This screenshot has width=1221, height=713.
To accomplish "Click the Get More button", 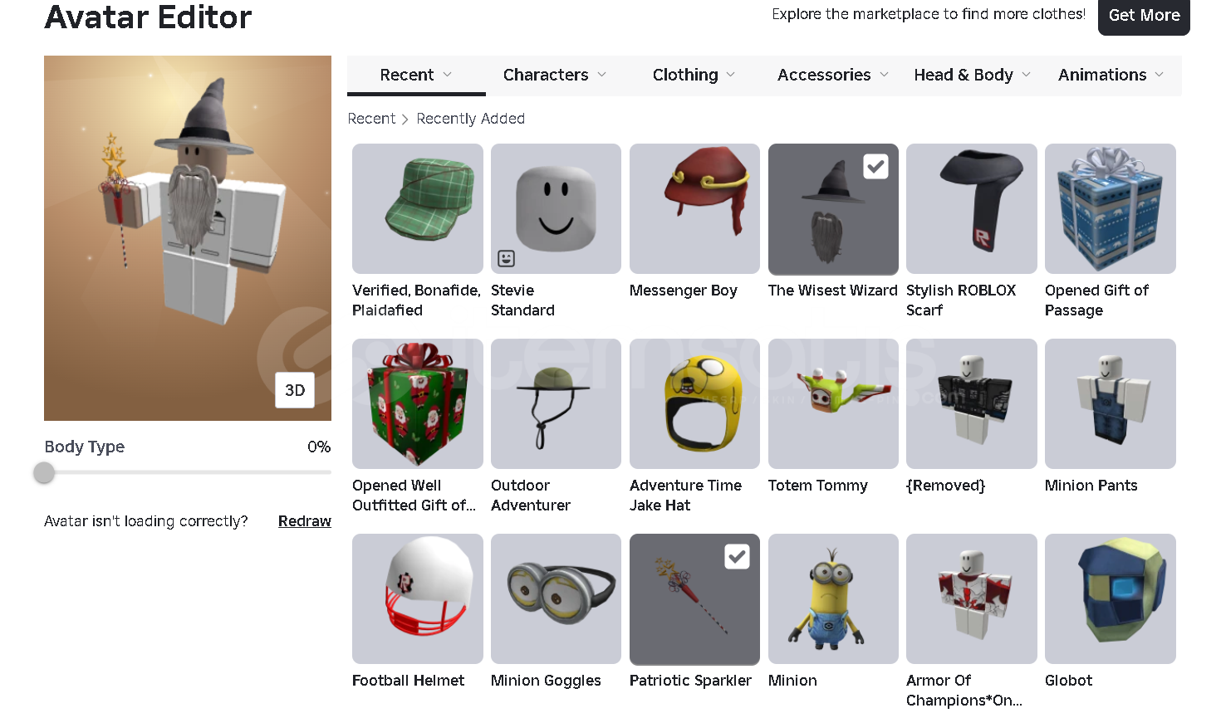I will click(x=1144, y=16).
